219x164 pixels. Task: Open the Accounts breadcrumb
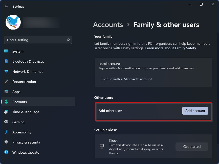coord(108,25)
